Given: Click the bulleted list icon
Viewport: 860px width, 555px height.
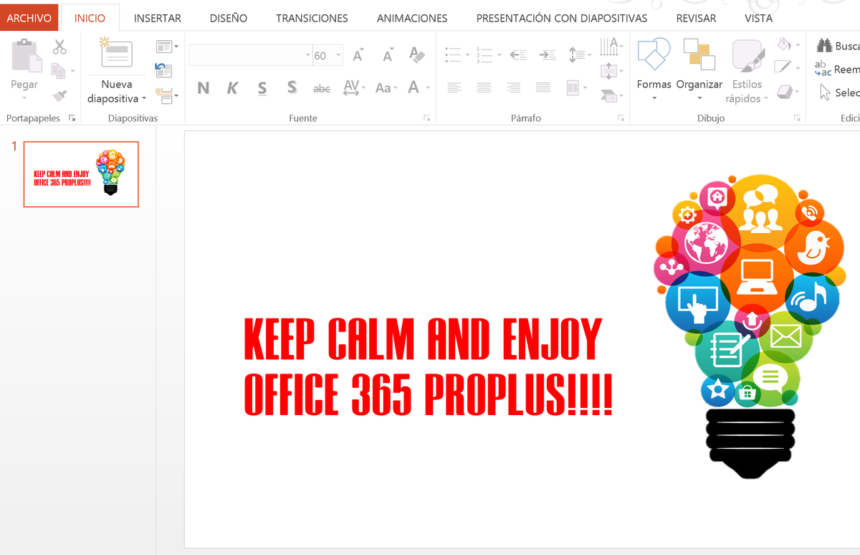Looking at the screenshot, I should pyautogui.click(x=453, y=54).
